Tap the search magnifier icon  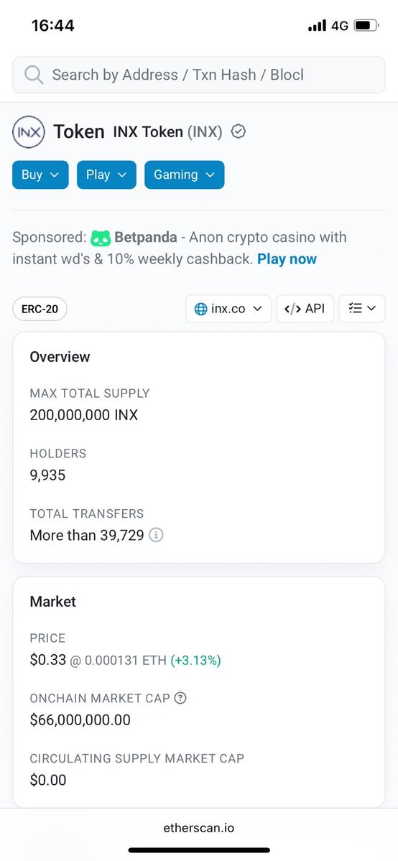(34, 75)
